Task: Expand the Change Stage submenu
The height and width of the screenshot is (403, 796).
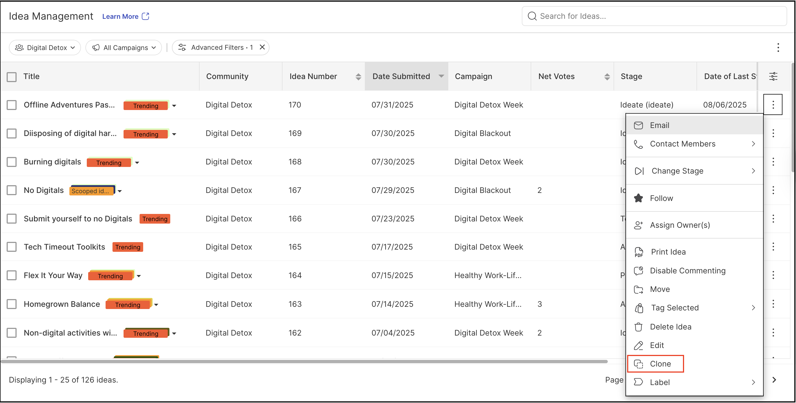Action: (694, 171)
